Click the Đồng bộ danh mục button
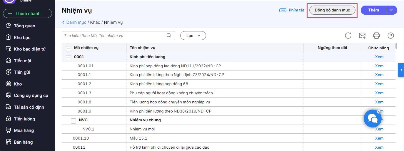 point(332,10)
